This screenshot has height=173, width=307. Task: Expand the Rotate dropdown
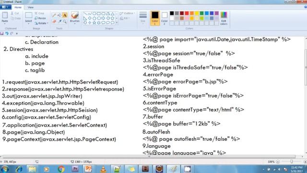47,23
